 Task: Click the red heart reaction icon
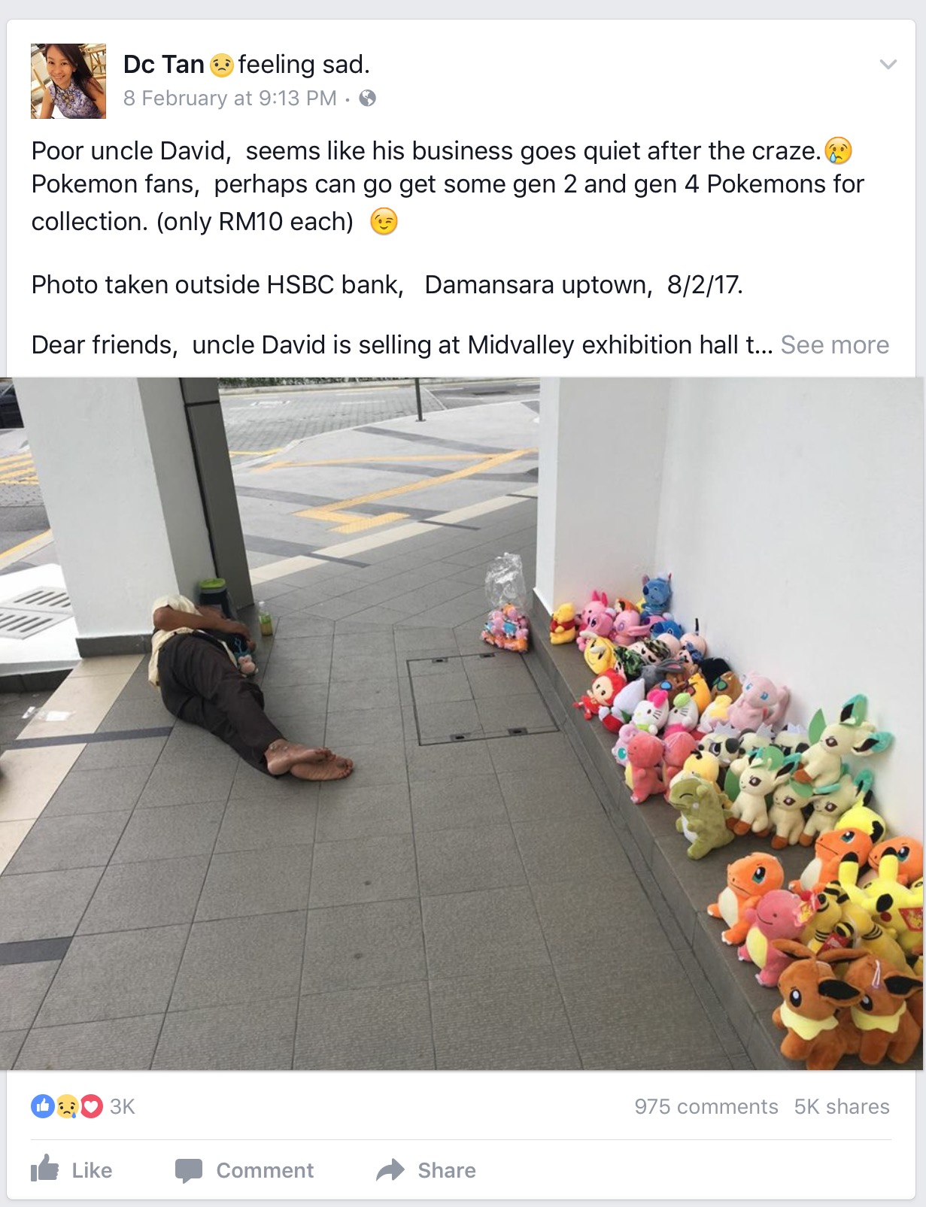tap(91, 1106)
